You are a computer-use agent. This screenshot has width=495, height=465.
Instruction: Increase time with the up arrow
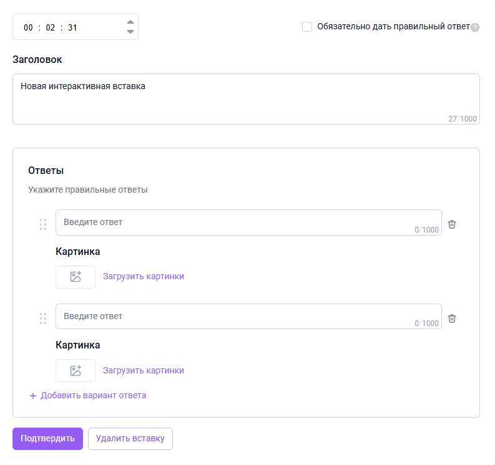[130, 22]
